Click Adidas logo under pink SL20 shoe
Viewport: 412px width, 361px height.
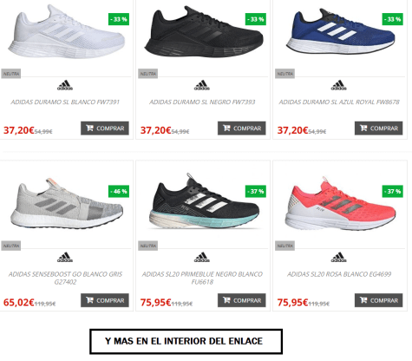338,257
